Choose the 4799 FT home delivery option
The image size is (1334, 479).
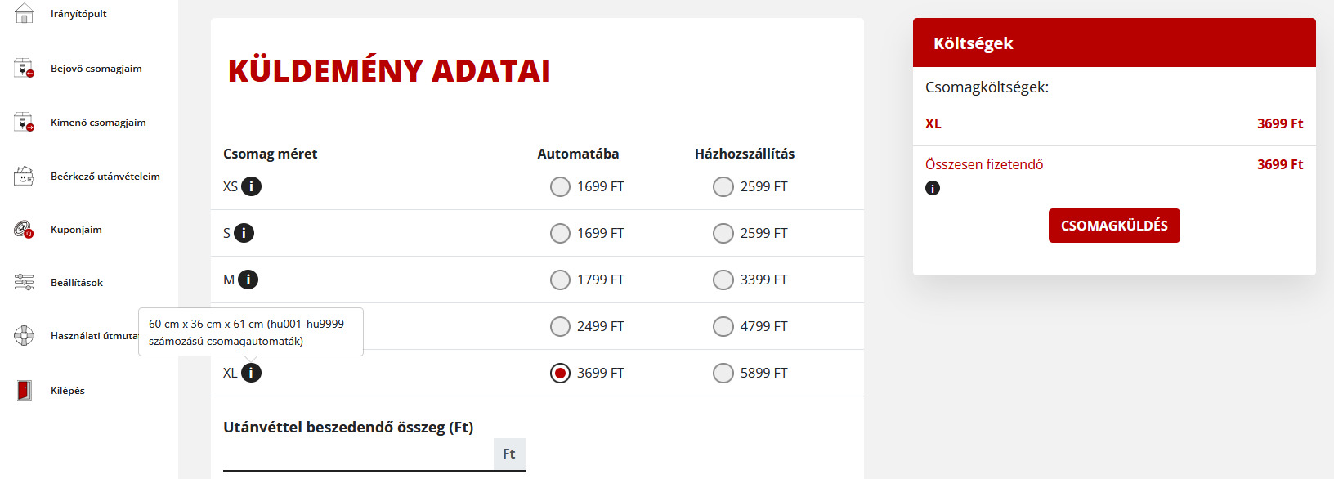pyautogui.click(x=723, y=327)
